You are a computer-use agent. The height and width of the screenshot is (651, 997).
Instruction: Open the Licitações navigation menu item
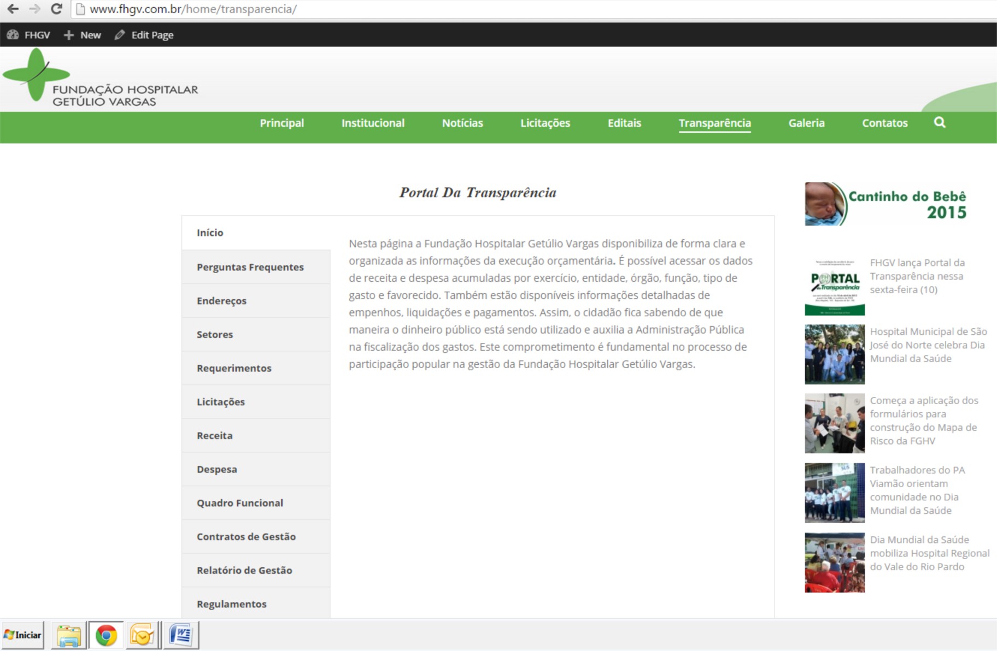coord(545,123)
